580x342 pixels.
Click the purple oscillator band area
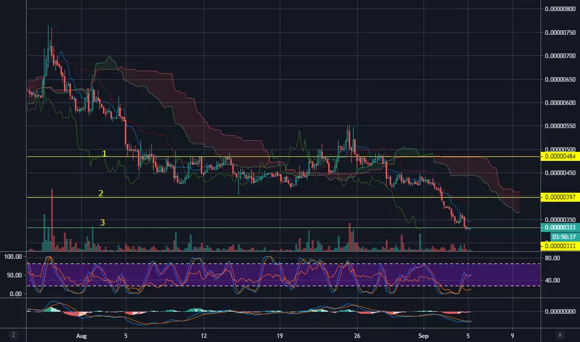(283, 275)
